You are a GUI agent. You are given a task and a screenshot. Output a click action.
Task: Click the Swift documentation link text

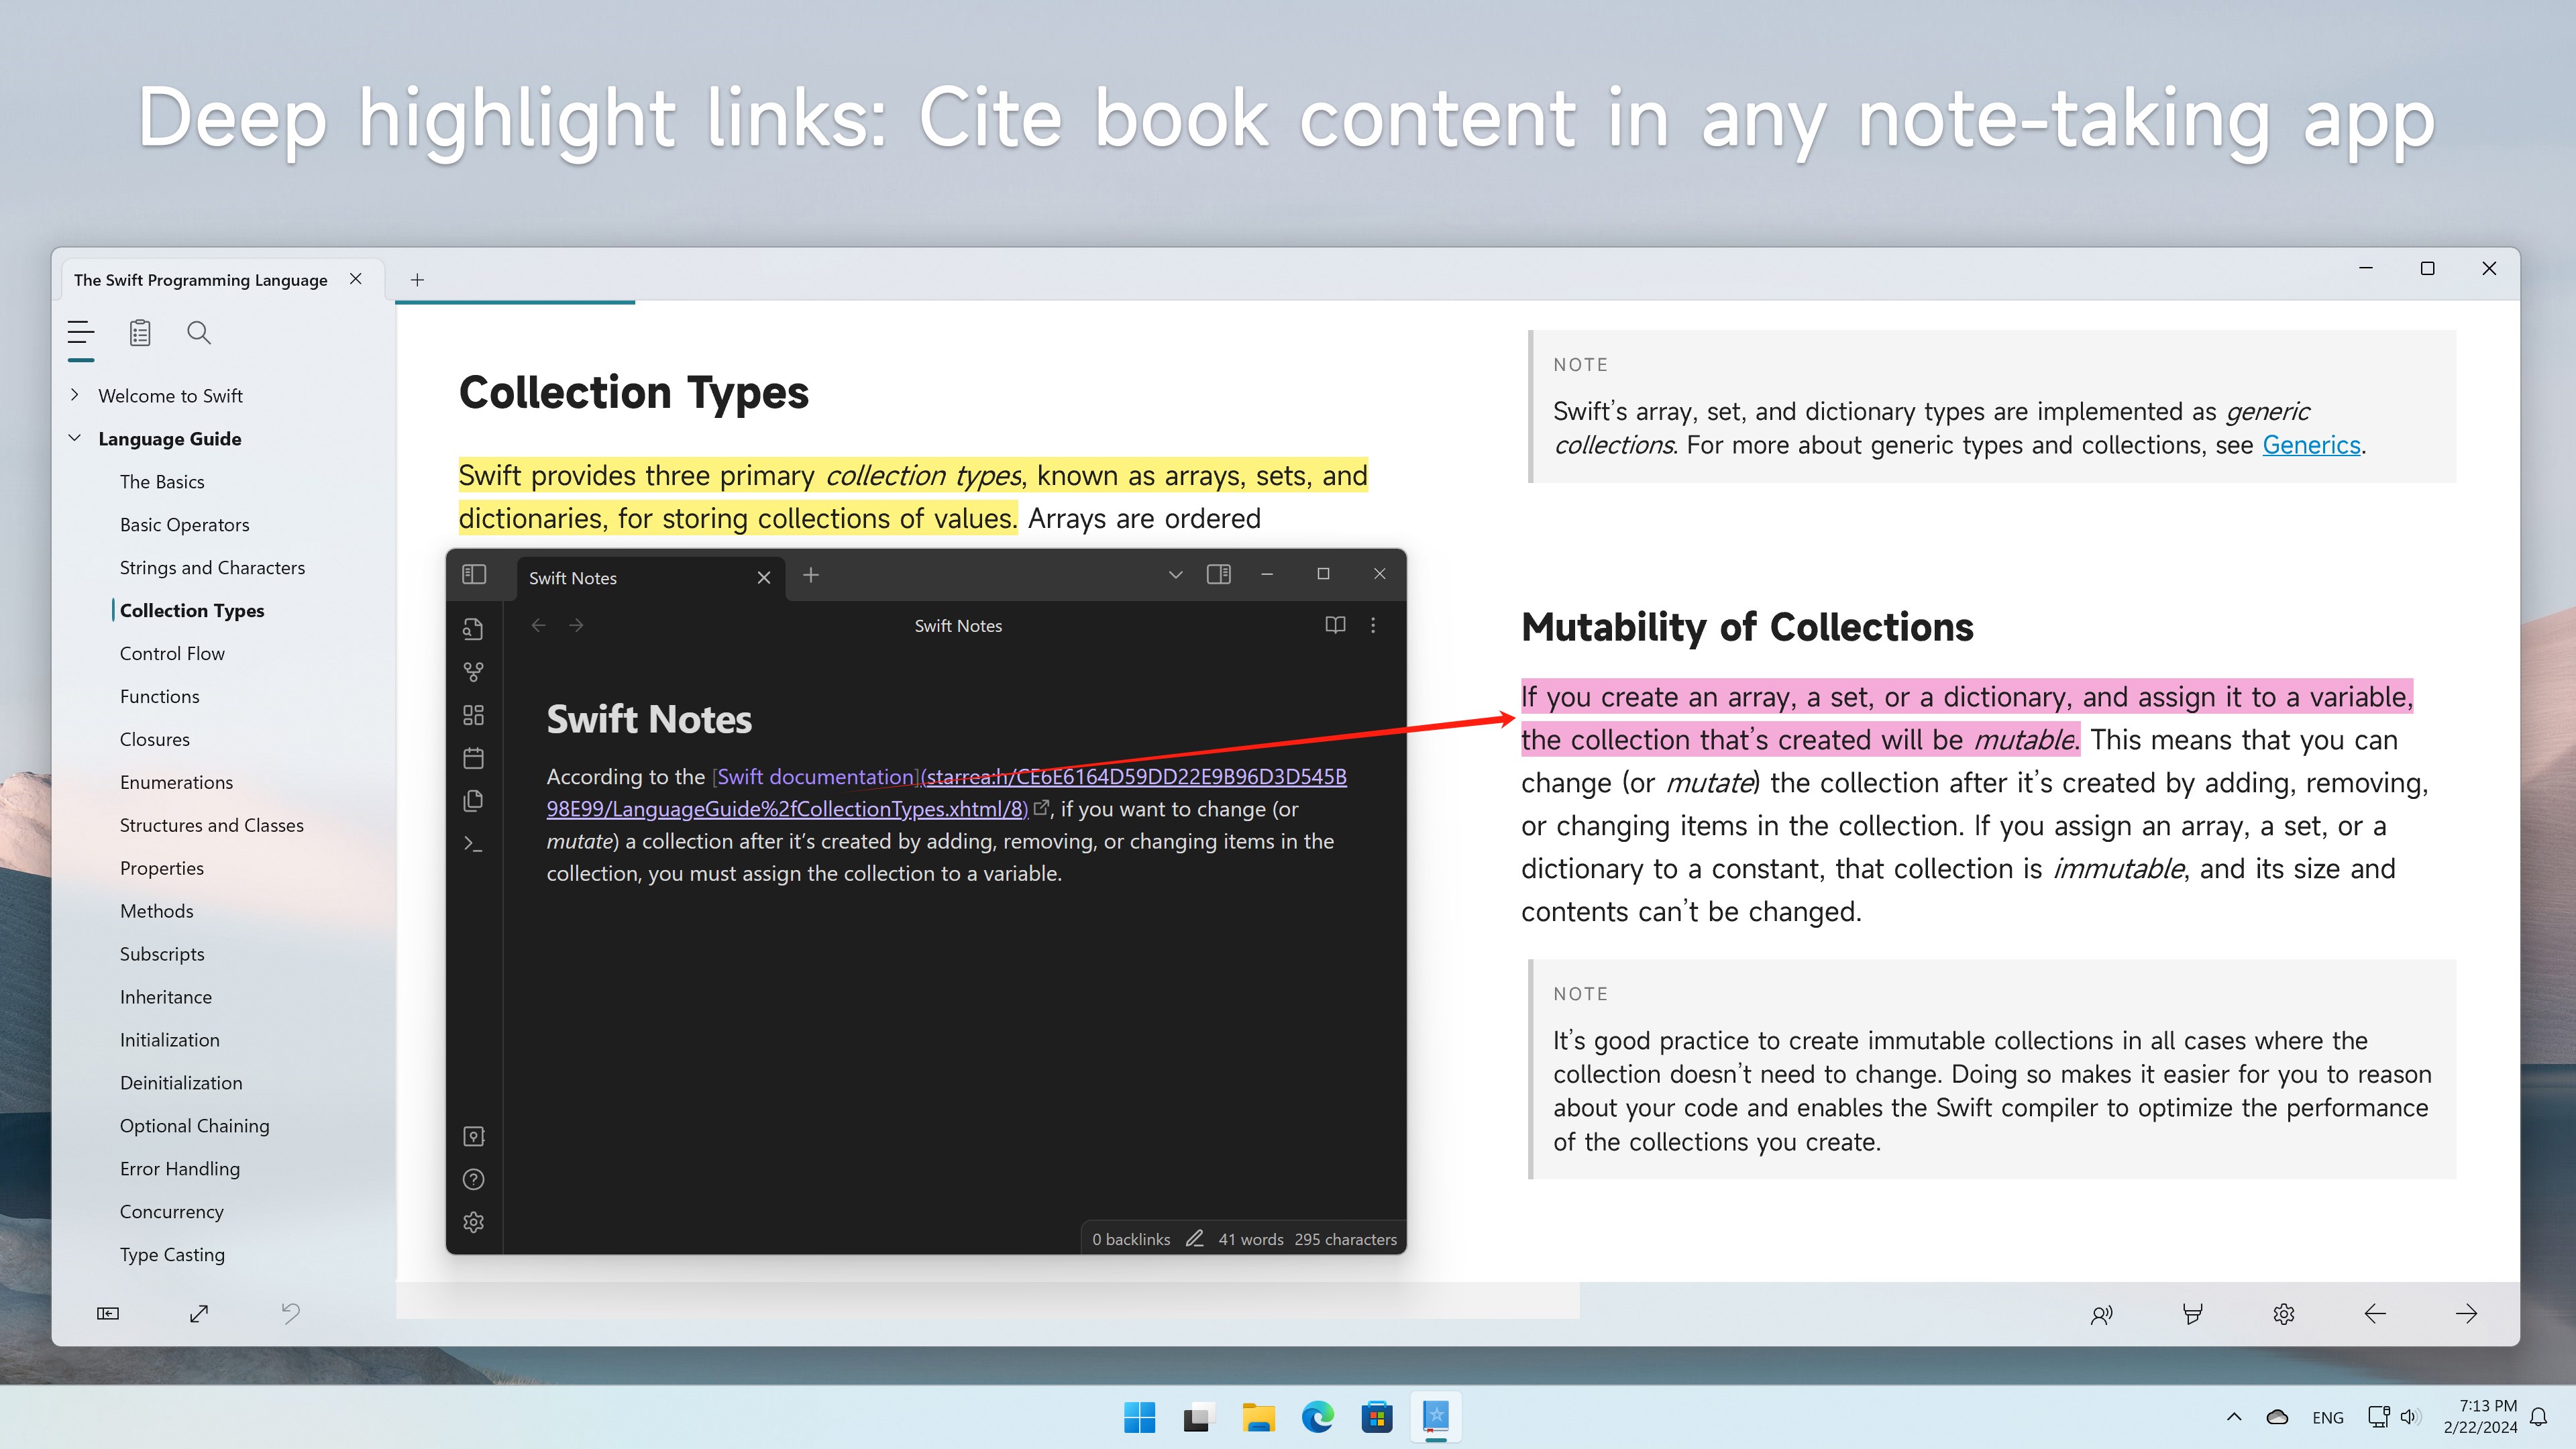tap(815, 777)
